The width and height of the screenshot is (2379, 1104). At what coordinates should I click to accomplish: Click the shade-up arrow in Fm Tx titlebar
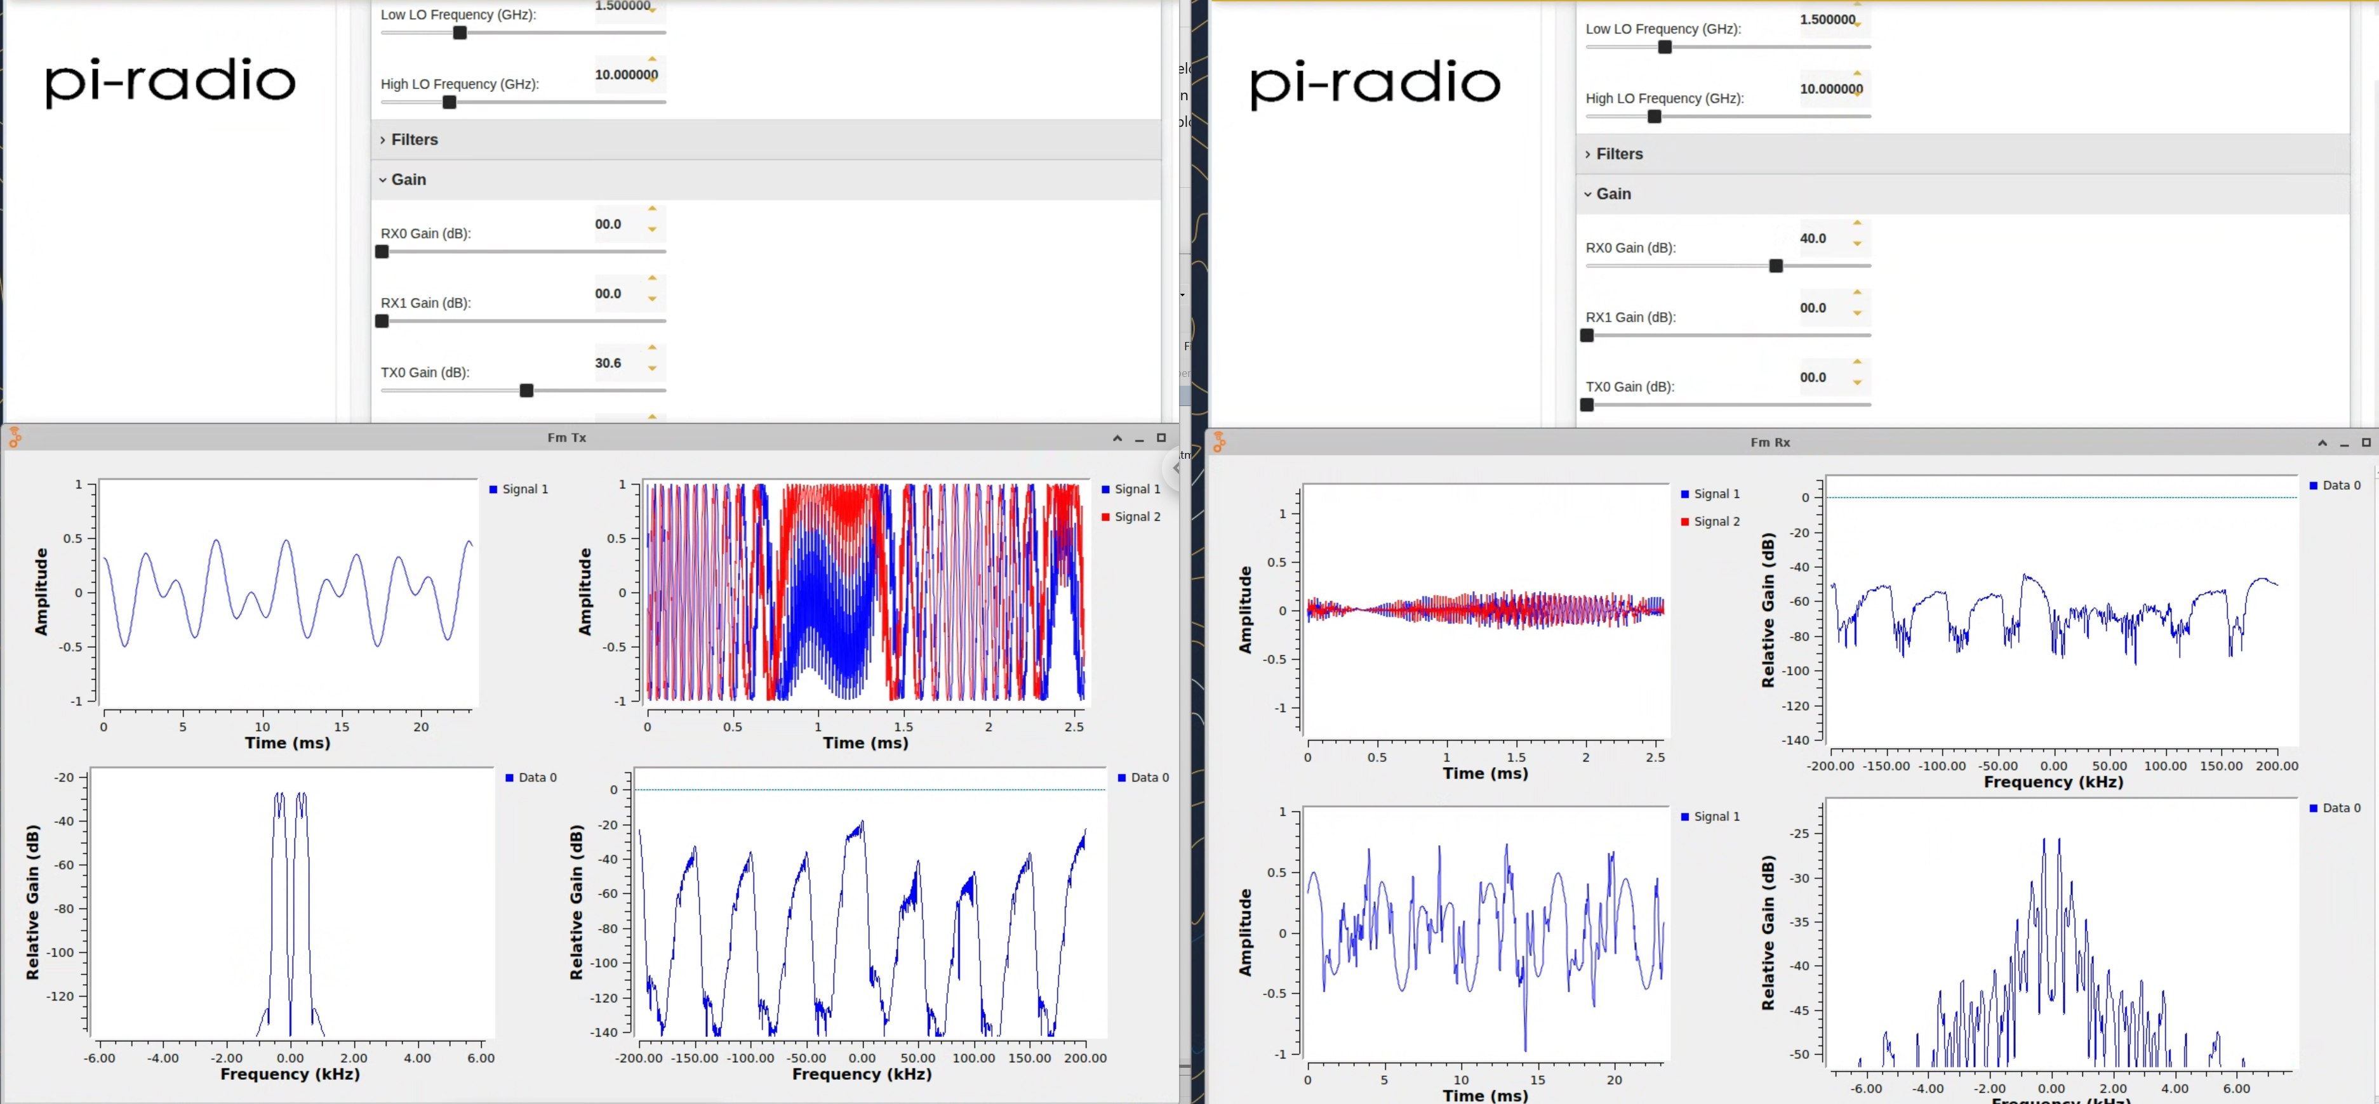tap(1117, 438)
